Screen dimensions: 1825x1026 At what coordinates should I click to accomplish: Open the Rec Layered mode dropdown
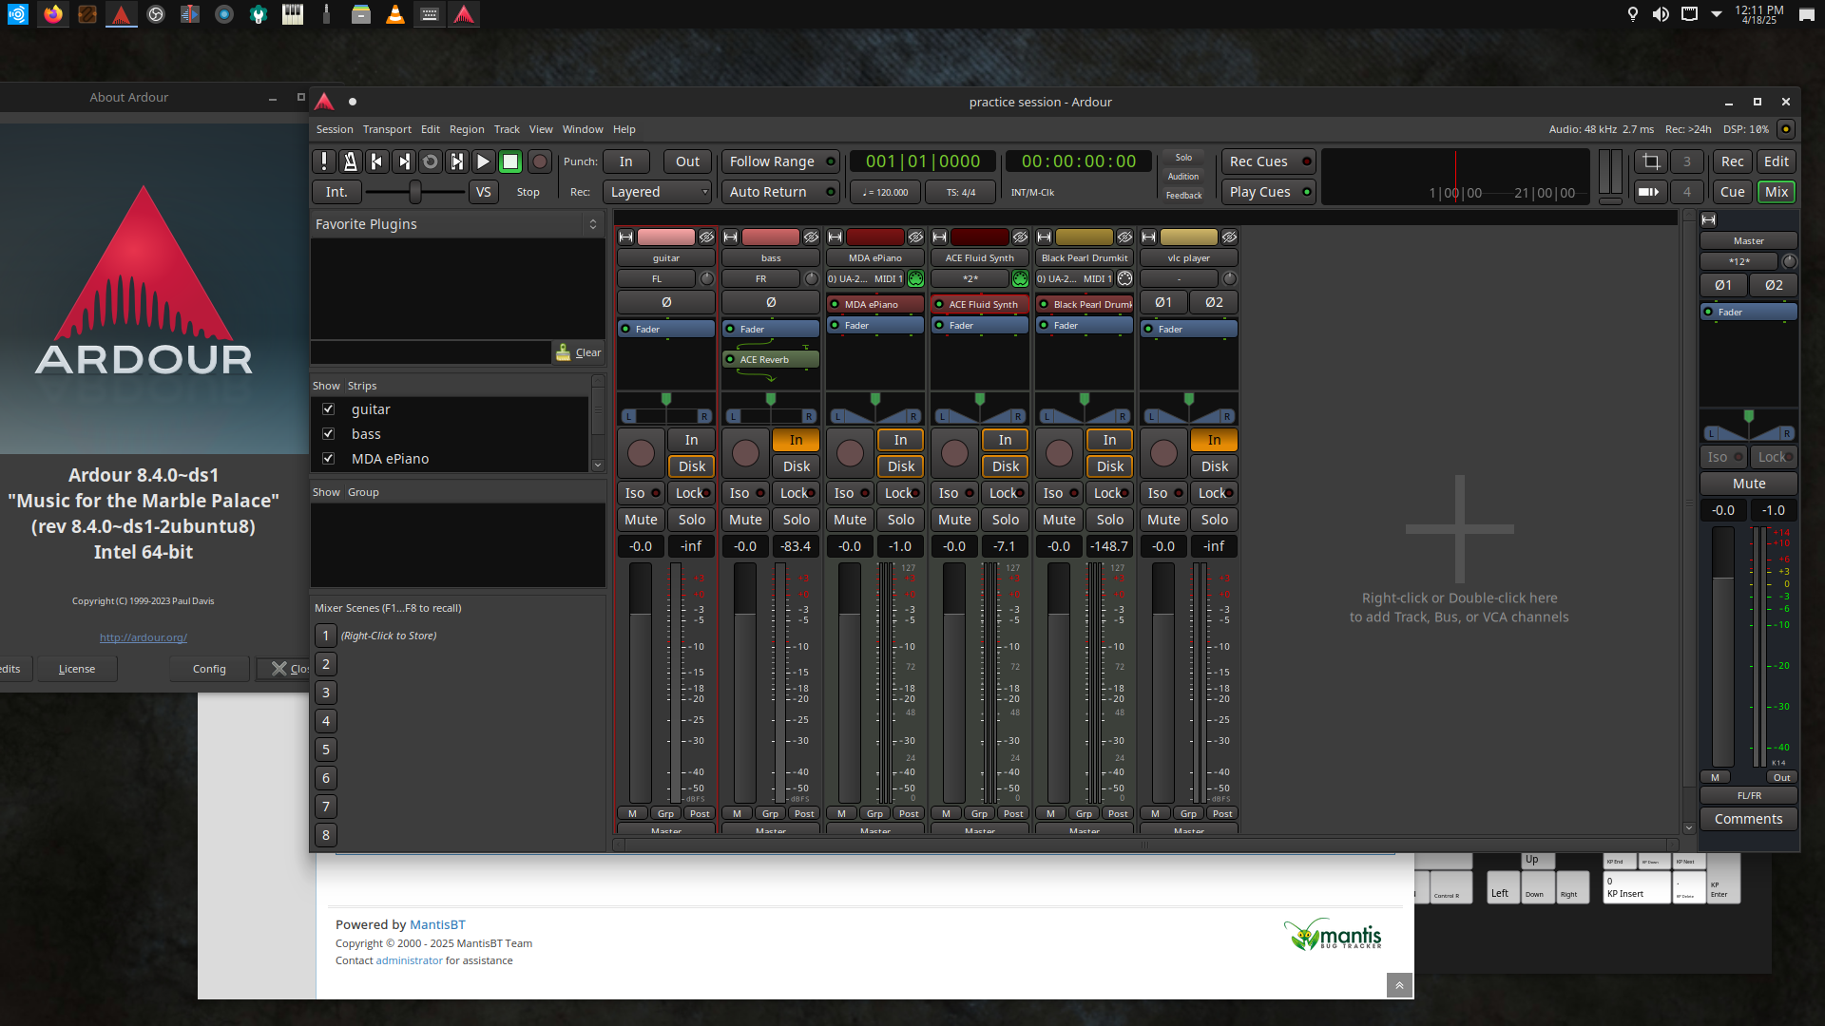tap(659, 192)
